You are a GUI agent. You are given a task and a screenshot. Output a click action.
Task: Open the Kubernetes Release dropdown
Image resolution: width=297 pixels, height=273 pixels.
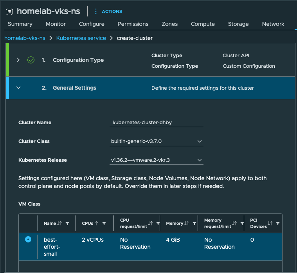click(156, 160)
